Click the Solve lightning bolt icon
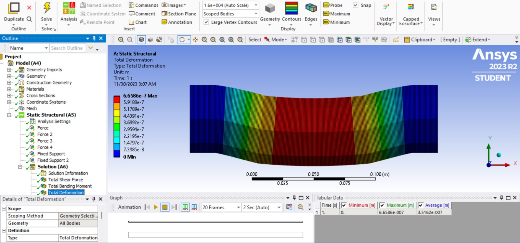Screen dimensions: 520x243 pos(47,8)
